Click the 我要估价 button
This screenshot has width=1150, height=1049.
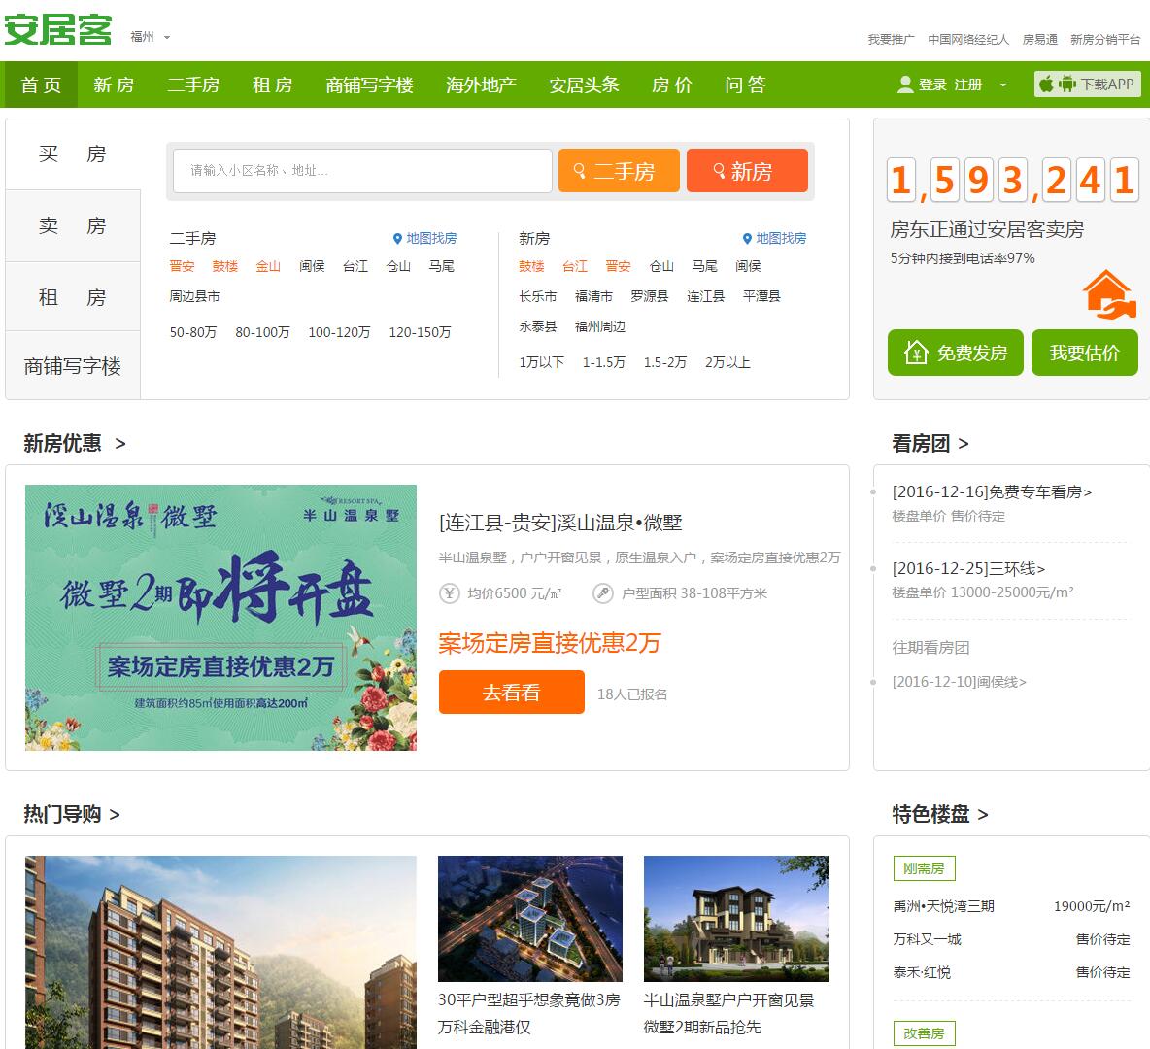click(1085, 353)
